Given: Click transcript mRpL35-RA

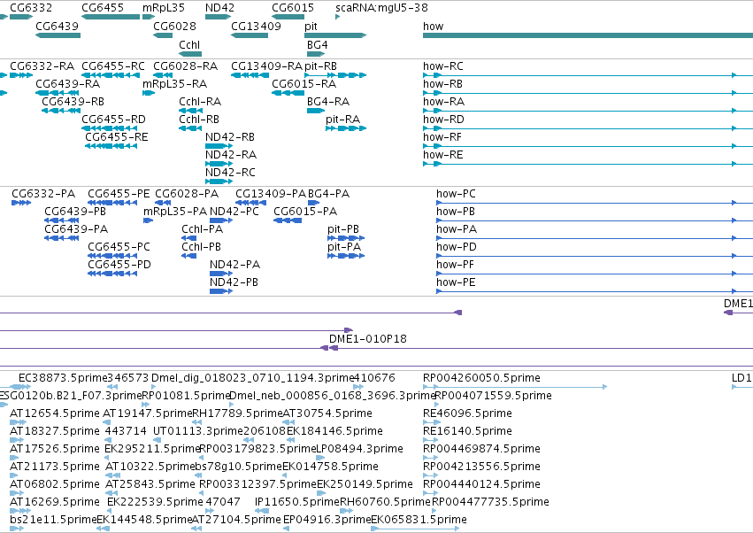Looking at the screenshot, I should 175,83.
